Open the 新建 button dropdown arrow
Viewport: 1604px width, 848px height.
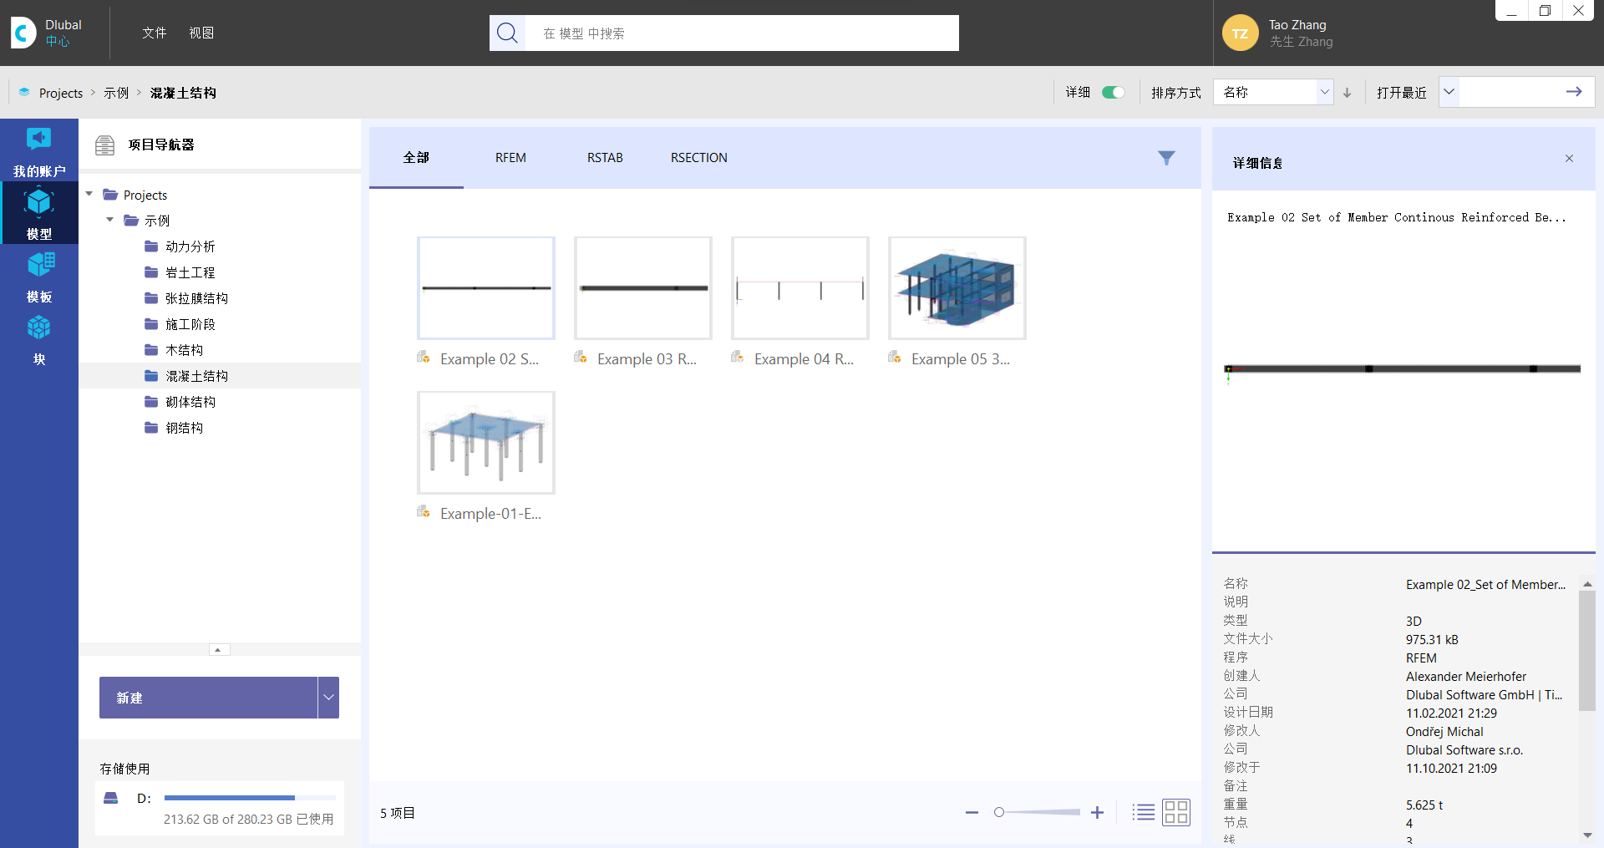click(329, 698)
